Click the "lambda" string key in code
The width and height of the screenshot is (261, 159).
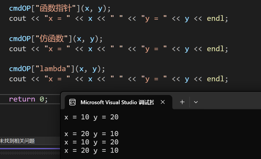(x=53, y=69)
